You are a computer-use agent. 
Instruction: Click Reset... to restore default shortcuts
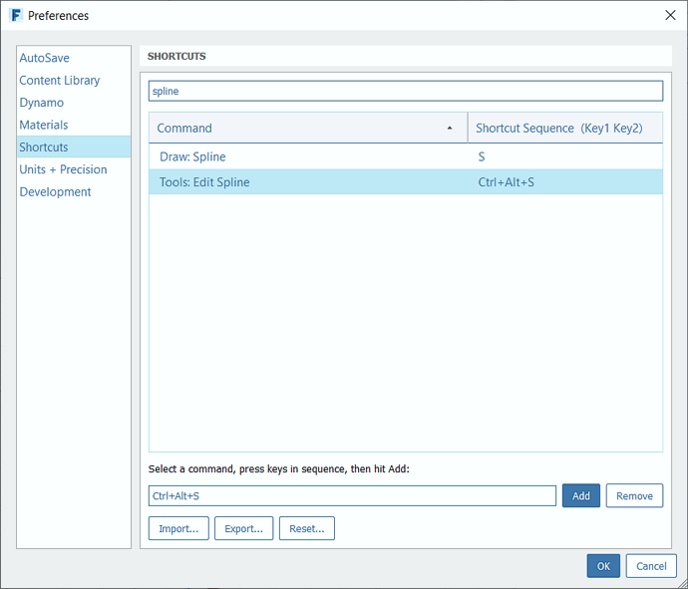click(x=307, y=528)
